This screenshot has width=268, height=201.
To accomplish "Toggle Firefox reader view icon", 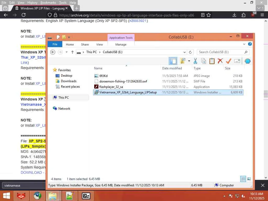I will tap(203, 15).
